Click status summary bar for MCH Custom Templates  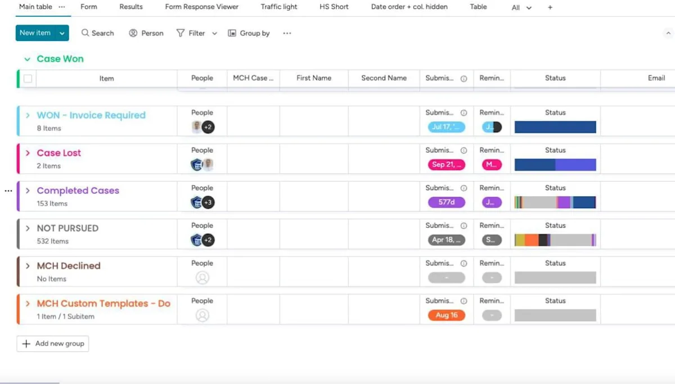pos(555,315)
